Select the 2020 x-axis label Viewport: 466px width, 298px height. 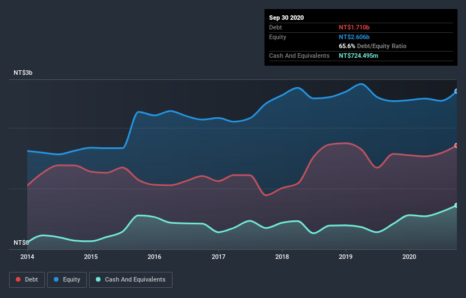coord(409,257)
